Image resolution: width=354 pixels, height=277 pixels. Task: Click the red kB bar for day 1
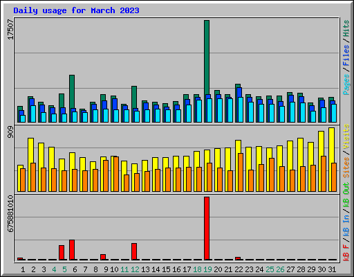click(x=20, y=259)
